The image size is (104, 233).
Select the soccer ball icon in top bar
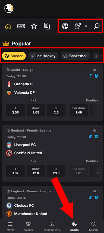click(65, 26)
